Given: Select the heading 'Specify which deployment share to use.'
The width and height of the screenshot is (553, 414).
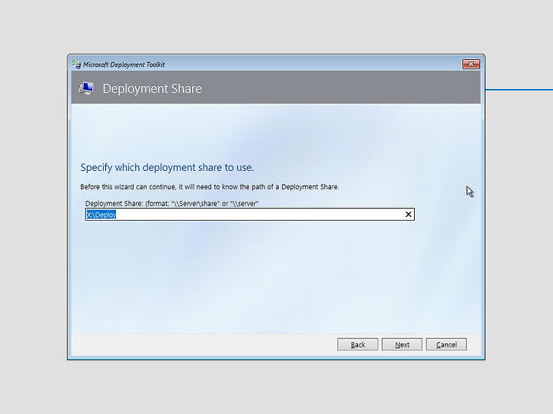Looking at the screenshot, I should (167, 167).
